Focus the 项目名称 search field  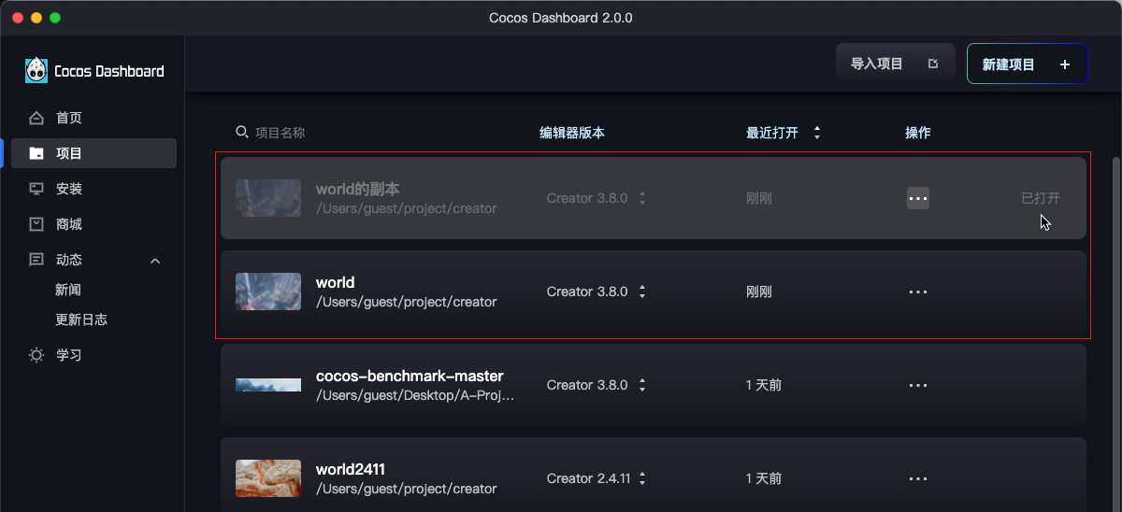[280, 133]
